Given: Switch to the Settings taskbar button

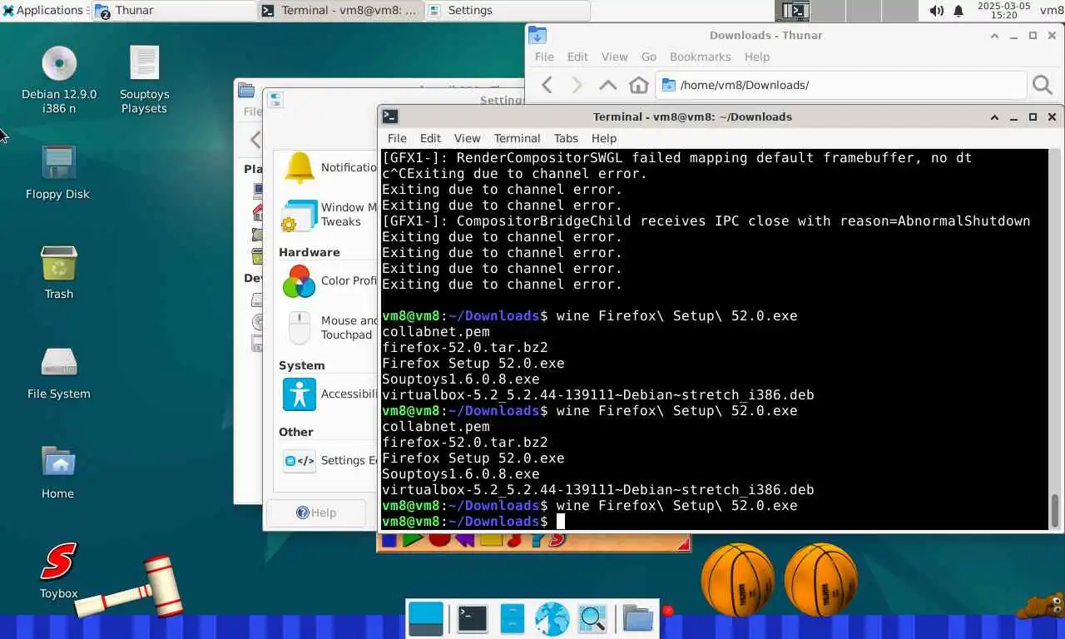Looking at the screenshot, I should [507, 11].
